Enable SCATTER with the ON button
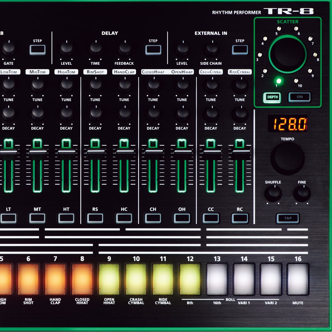This screenshot has width=332, height=332. click(x=300, y=97)
